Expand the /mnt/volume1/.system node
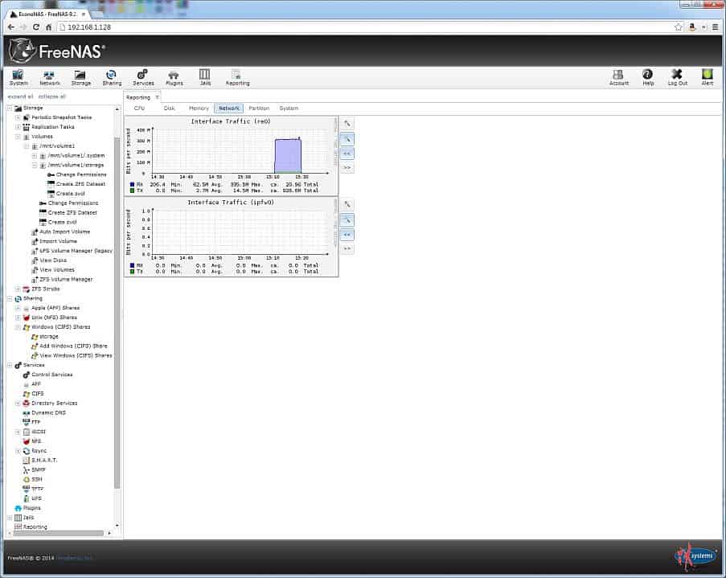 pyautogui.click(x=35, y=156)
